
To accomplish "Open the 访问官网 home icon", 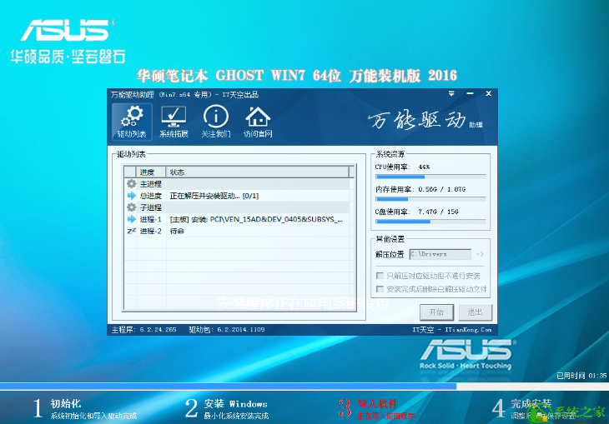I will point(258,122).
